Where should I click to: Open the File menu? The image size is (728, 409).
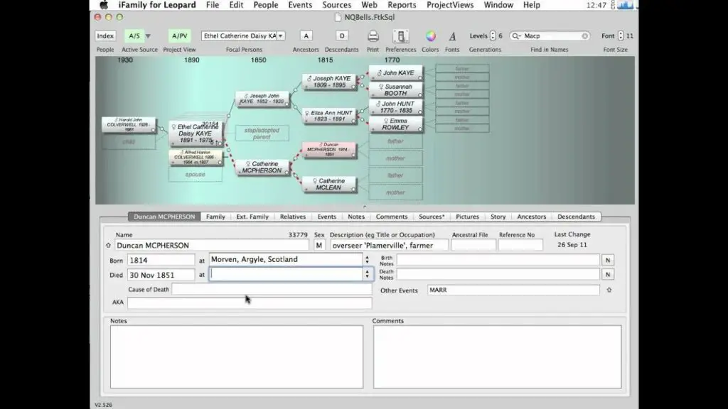(x=213, y=5)
